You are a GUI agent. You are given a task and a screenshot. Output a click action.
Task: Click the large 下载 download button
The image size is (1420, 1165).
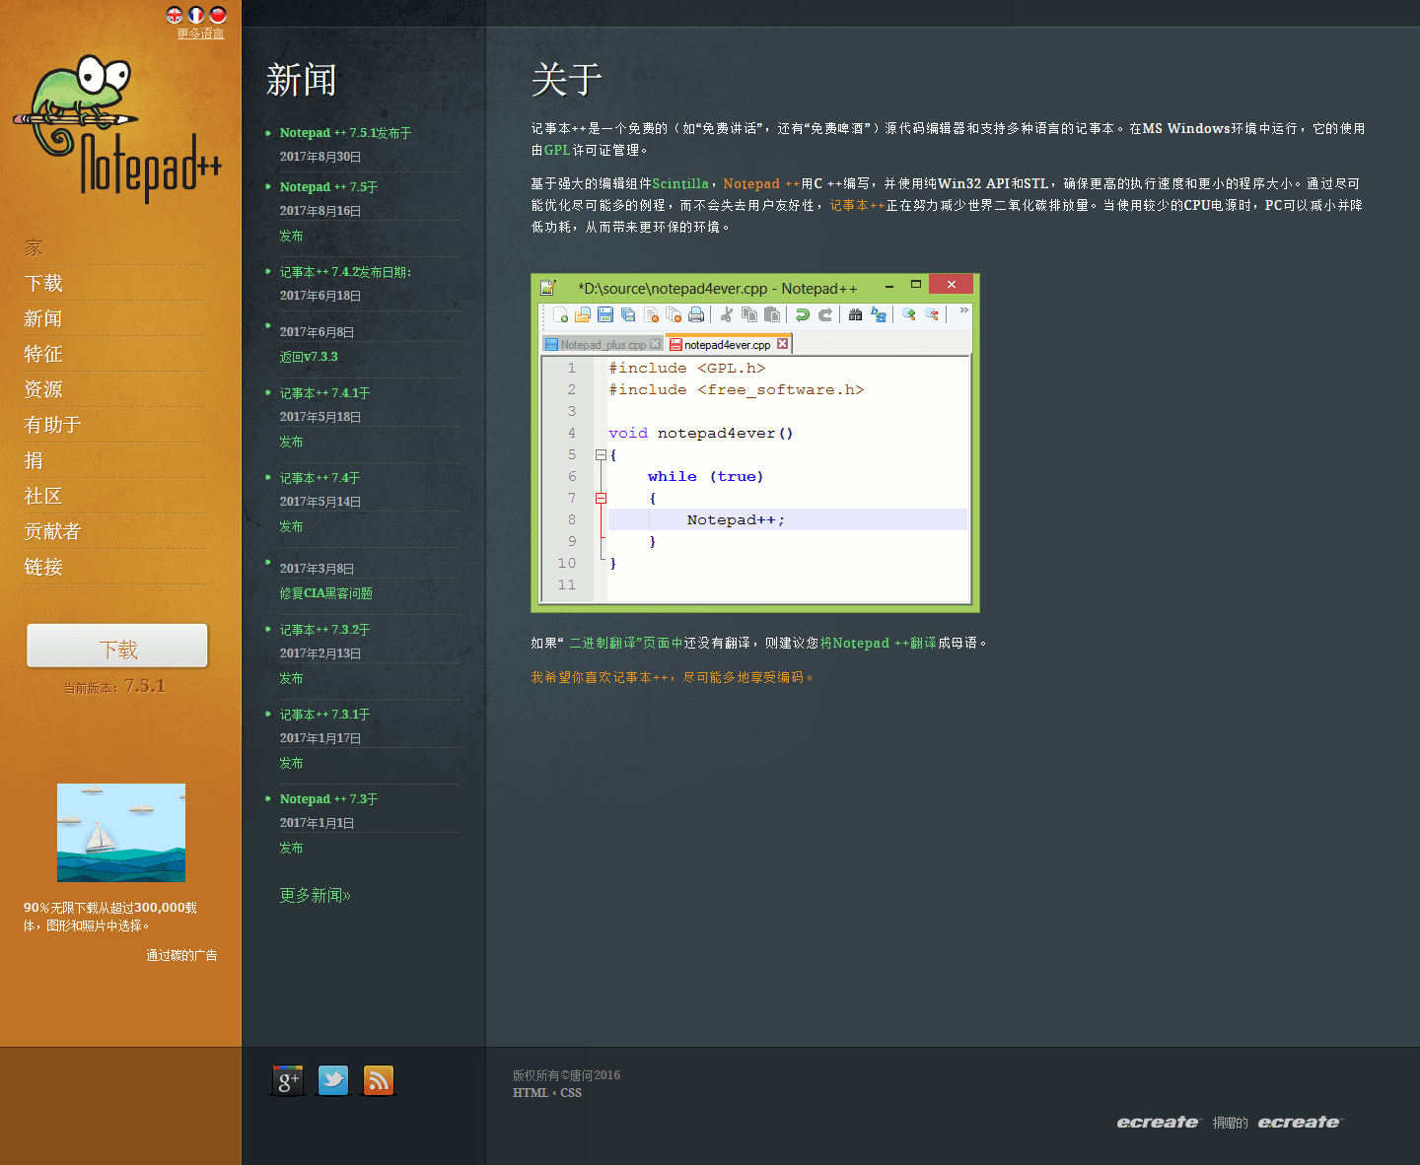pos(117,647)
